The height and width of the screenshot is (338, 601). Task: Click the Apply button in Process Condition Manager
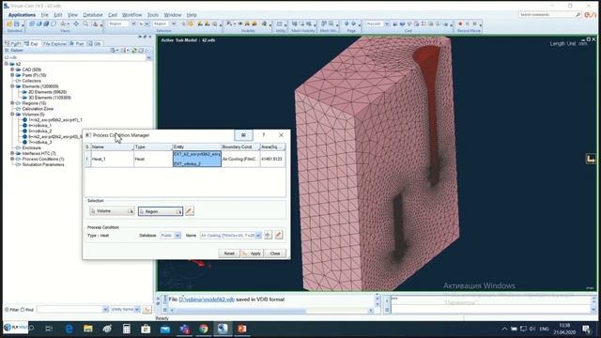tap(253, 253)
